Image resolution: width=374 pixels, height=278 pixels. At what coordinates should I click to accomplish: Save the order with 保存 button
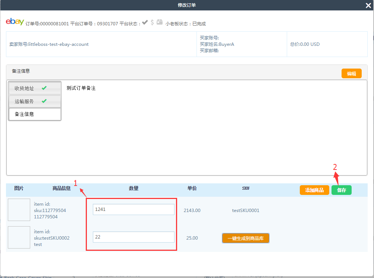tap(342, 190)
